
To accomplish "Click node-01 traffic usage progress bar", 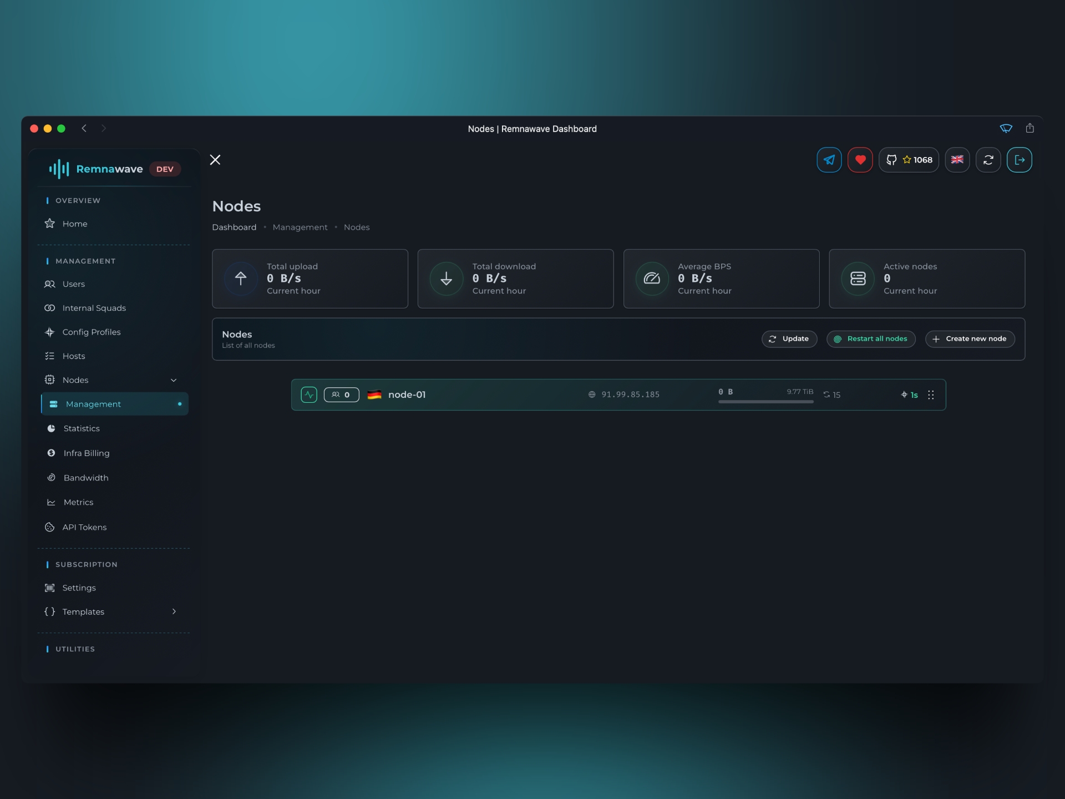I will pyautogui.click(x=765, y=401).
